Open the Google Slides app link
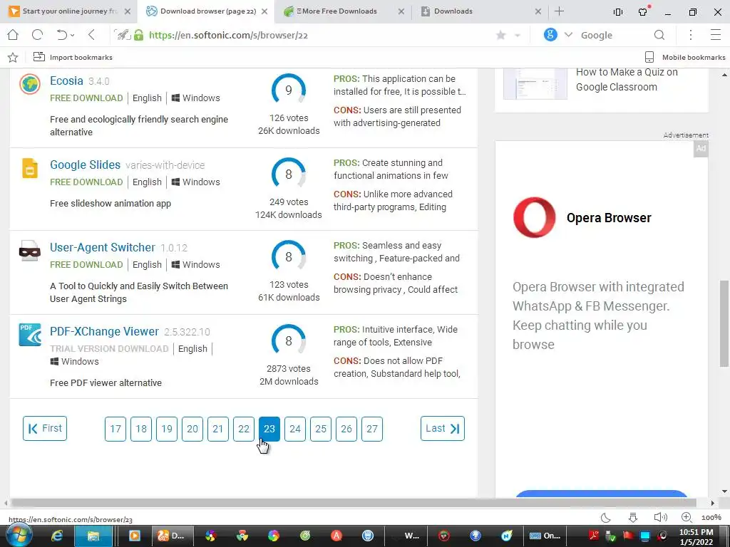This screenshot has width=730, height=547. tap(86, 165)
